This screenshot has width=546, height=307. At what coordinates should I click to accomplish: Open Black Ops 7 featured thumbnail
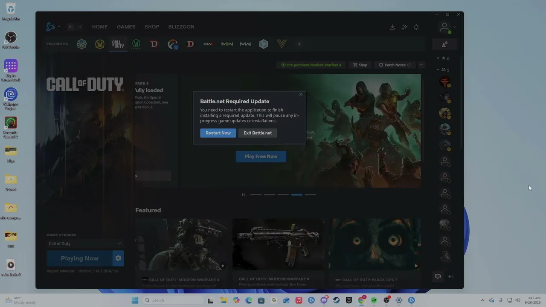(375, 244)
